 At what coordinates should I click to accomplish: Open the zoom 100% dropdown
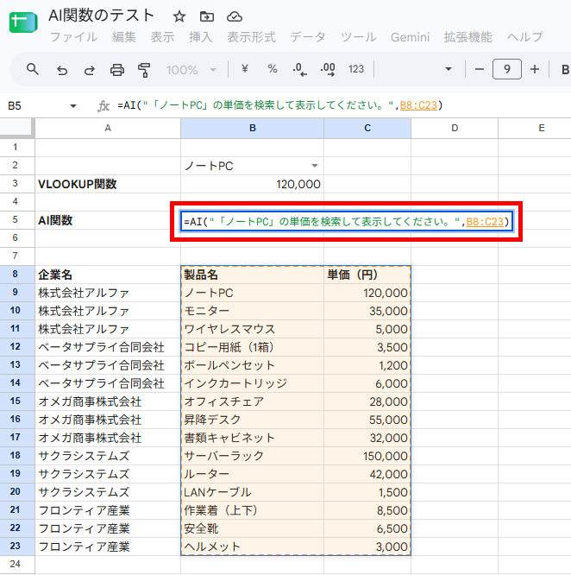191,70
